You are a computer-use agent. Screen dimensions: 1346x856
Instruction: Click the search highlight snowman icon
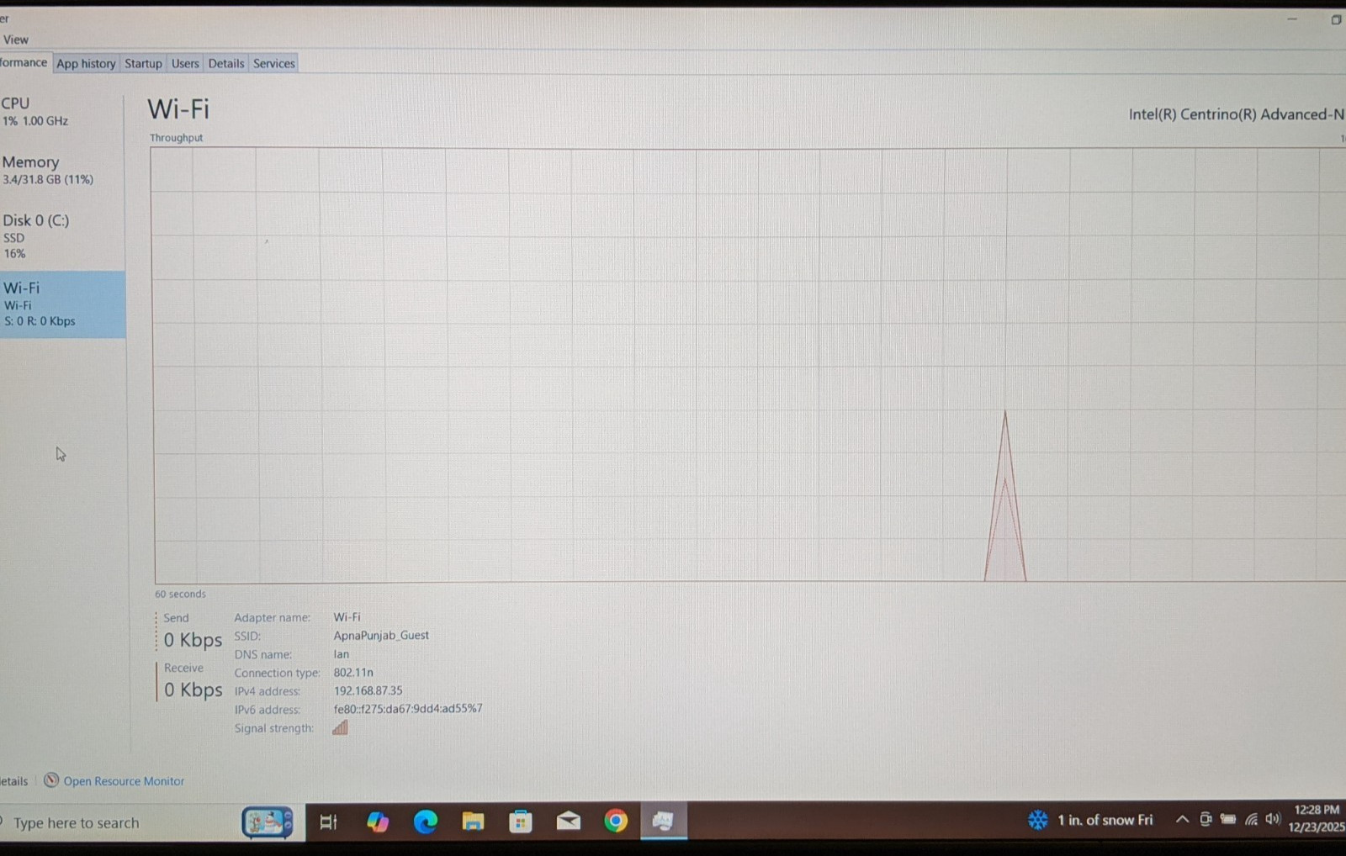click(267, 822)
